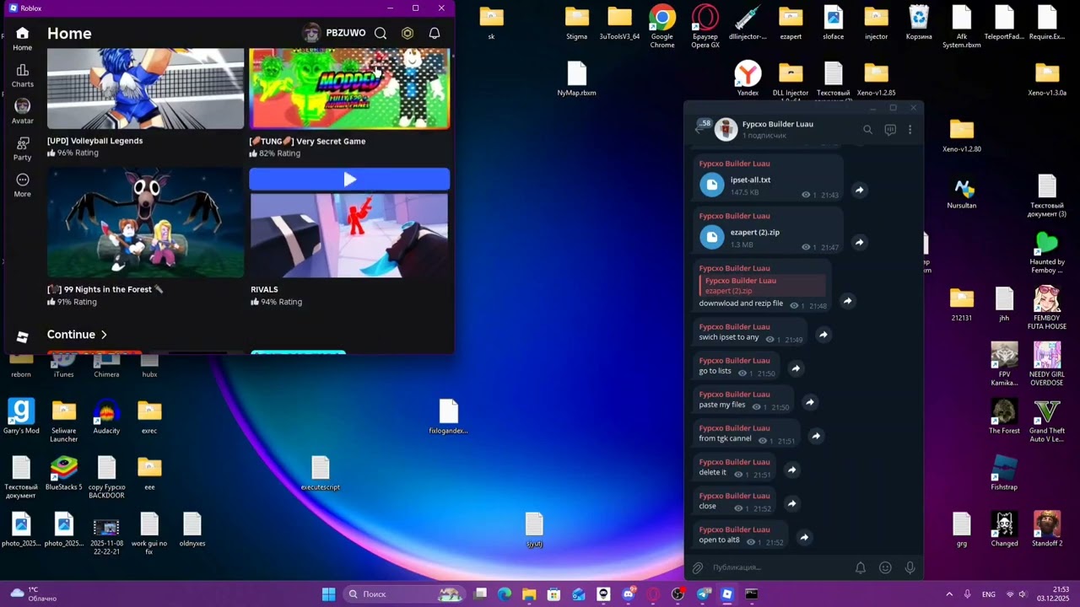Open Avatar in the Roblox sidebar
This screenshot has height=607, width=1080.
22,111
